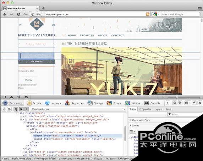Toggle the command line prompt button

click(x=168, y=103)
